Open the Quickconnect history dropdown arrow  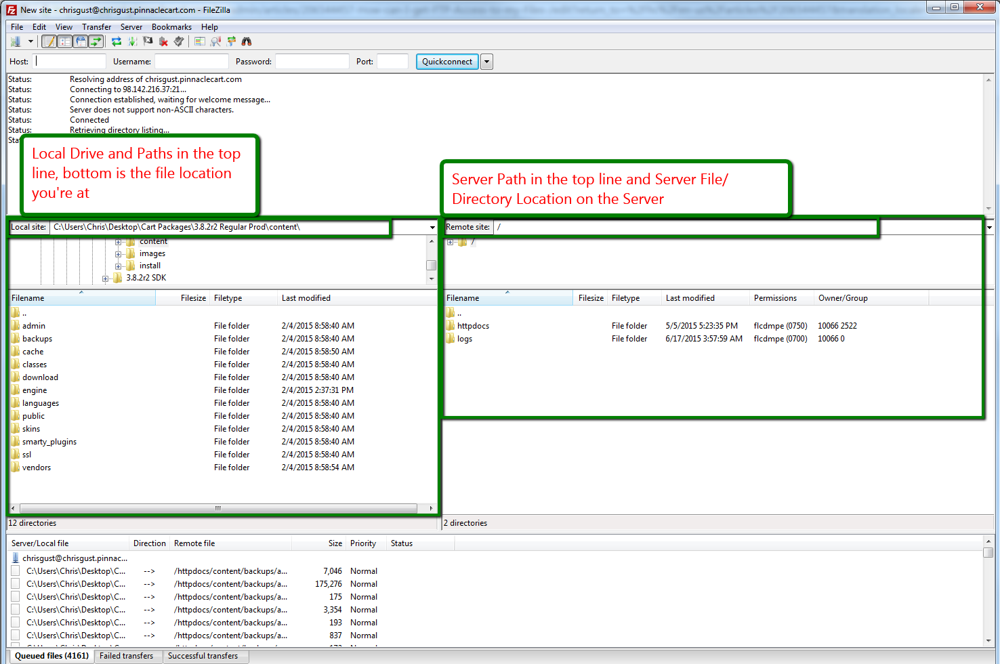coord(486,62)
